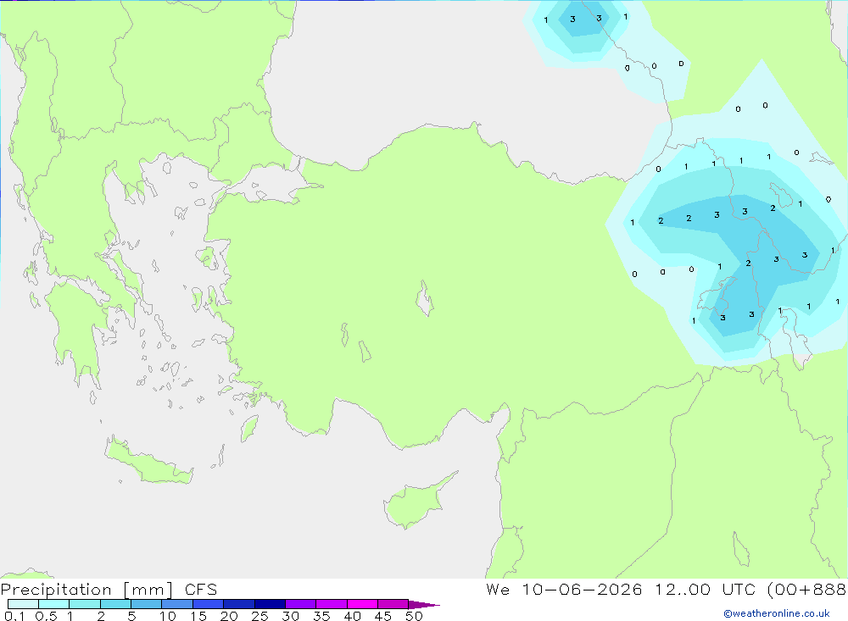Click the 2–5 mm legend color swatch
This screenshot has width=848, height=621.
[x=115, y=604]
